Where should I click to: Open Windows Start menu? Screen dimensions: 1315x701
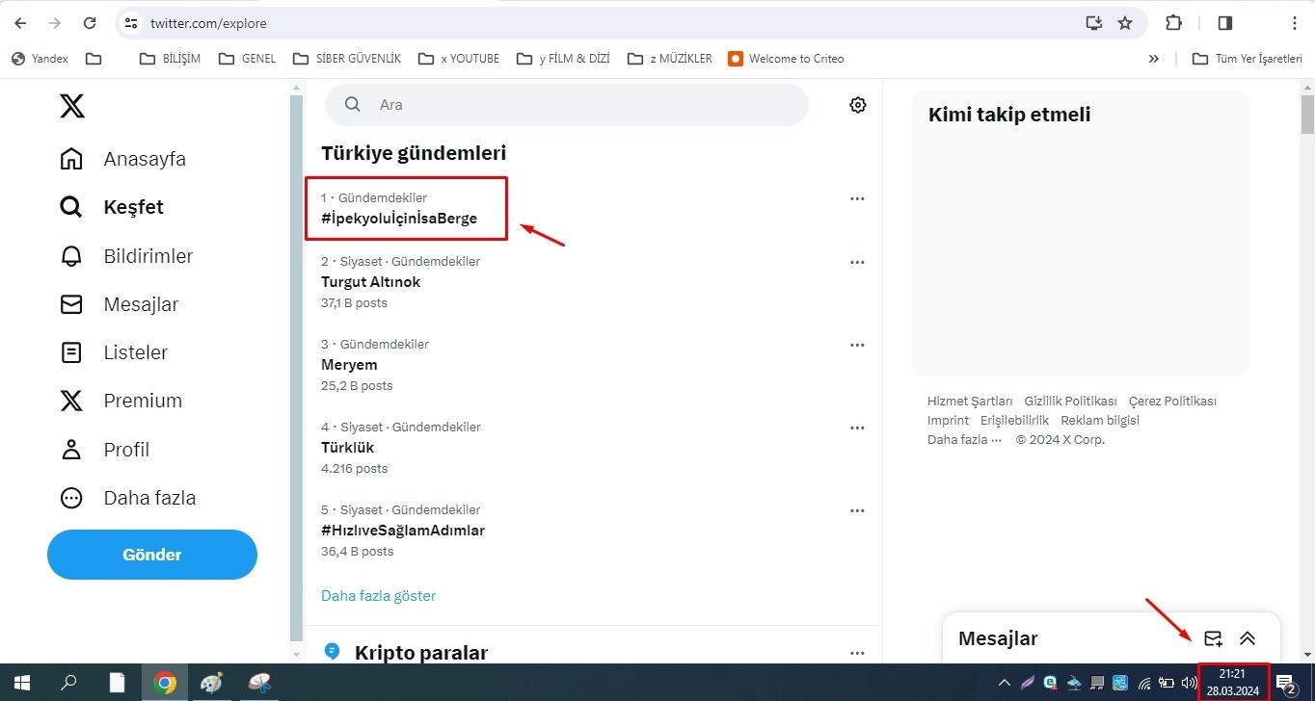click(22, 683)
